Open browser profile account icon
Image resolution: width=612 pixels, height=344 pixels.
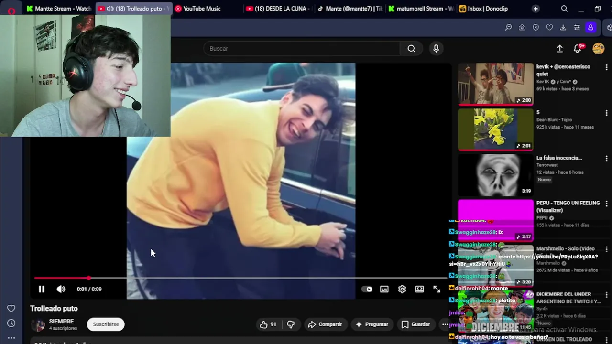590,28
